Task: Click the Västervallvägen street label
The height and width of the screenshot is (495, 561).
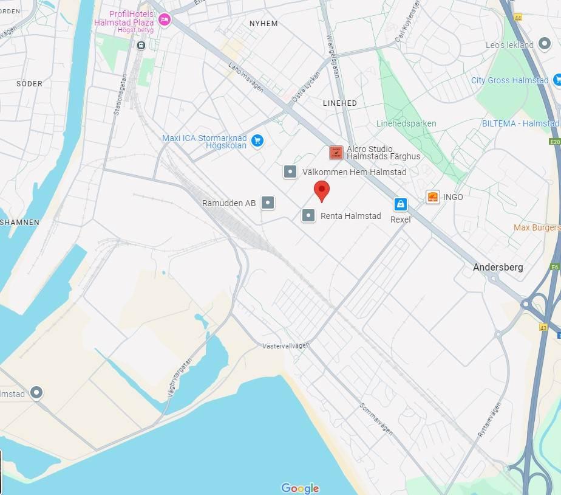Action: (286, 346)
